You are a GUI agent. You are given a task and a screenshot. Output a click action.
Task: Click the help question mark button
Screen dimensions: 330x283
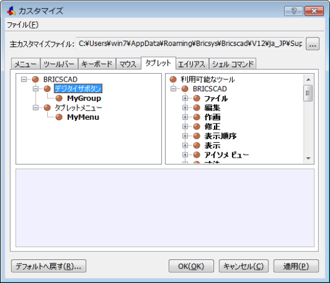coord(294,11)
